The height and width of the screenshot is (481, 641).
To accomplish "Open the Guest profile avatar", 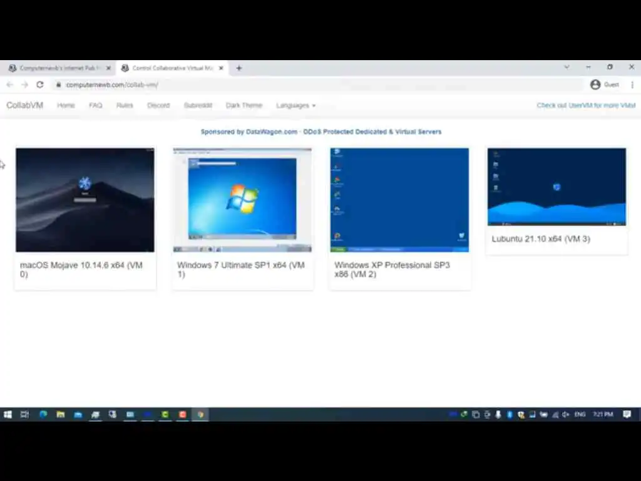I will [595, 85].
